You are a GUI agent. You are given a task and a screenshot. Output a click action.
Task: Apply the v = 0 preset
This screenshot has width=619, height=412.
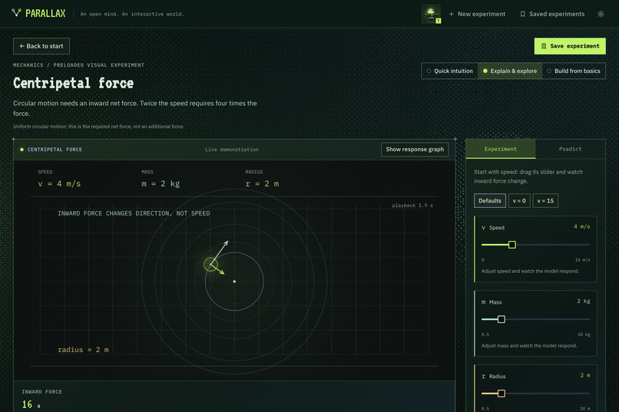click(x=519, y=201)
